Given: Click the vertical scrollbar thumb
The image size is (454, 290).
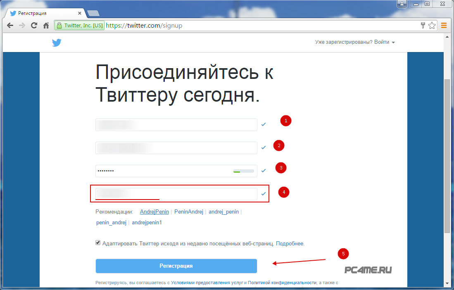Looking at the screenshot, I should (x=447, y=156).
